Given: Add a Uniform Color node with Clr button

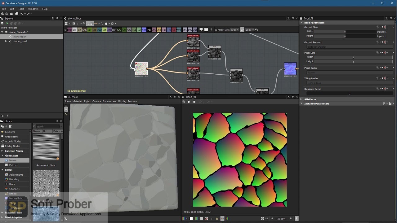Looking at the screenshot, I should pos(174,30).
